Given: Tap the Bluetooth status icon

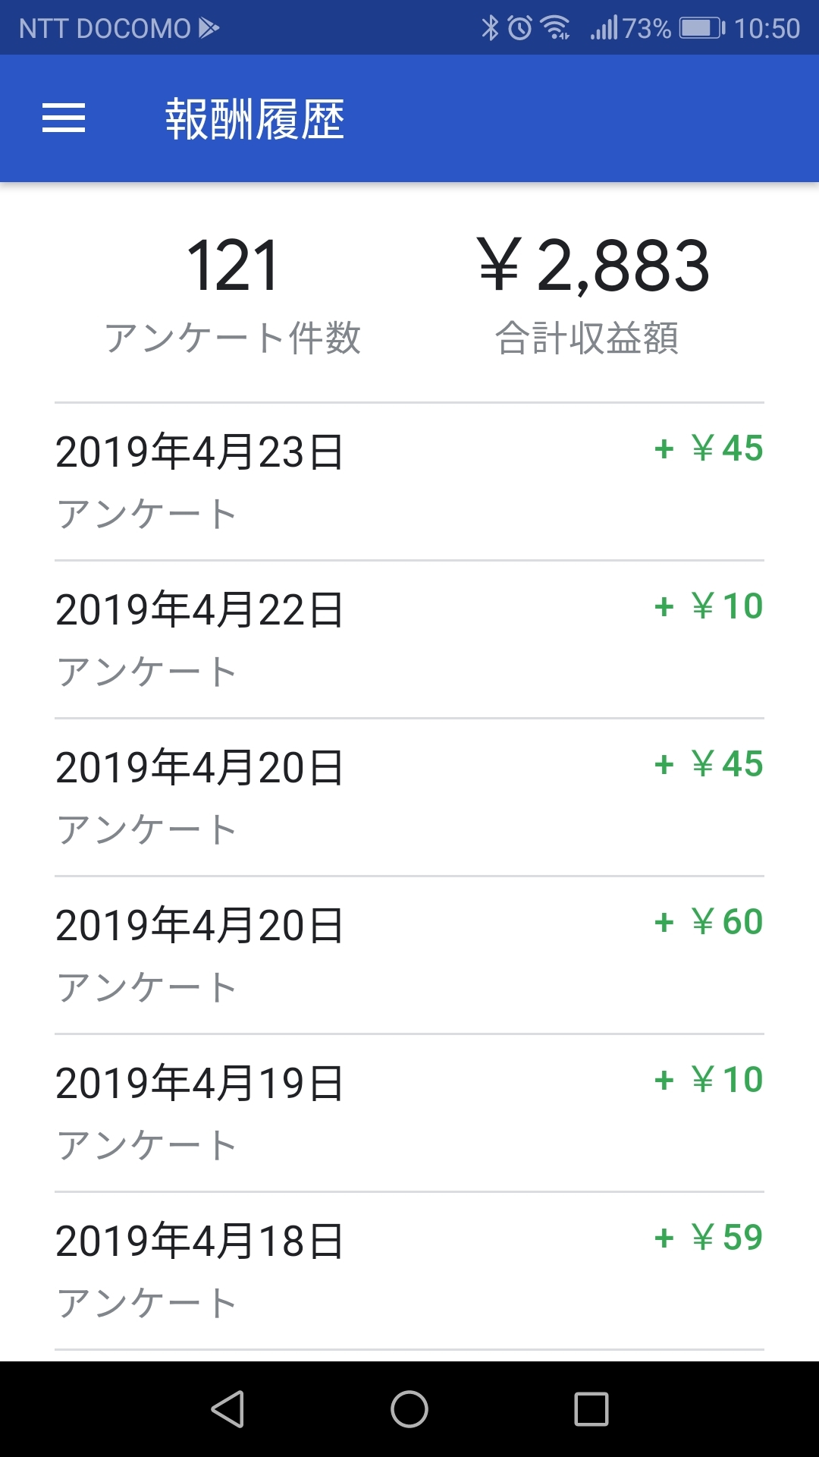Looking at the screenshot, I should pos(490,29).
